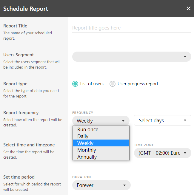Choose the User progress report radio button
194x195 pixels.
(113, 84)
